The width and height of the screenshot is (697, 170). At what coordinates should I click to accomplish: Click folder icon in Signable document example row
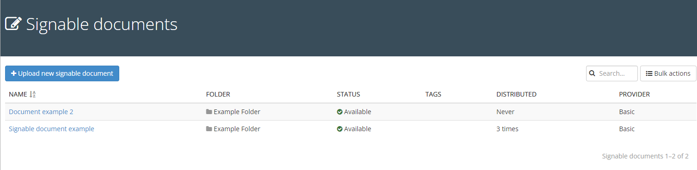click(209, 129)
